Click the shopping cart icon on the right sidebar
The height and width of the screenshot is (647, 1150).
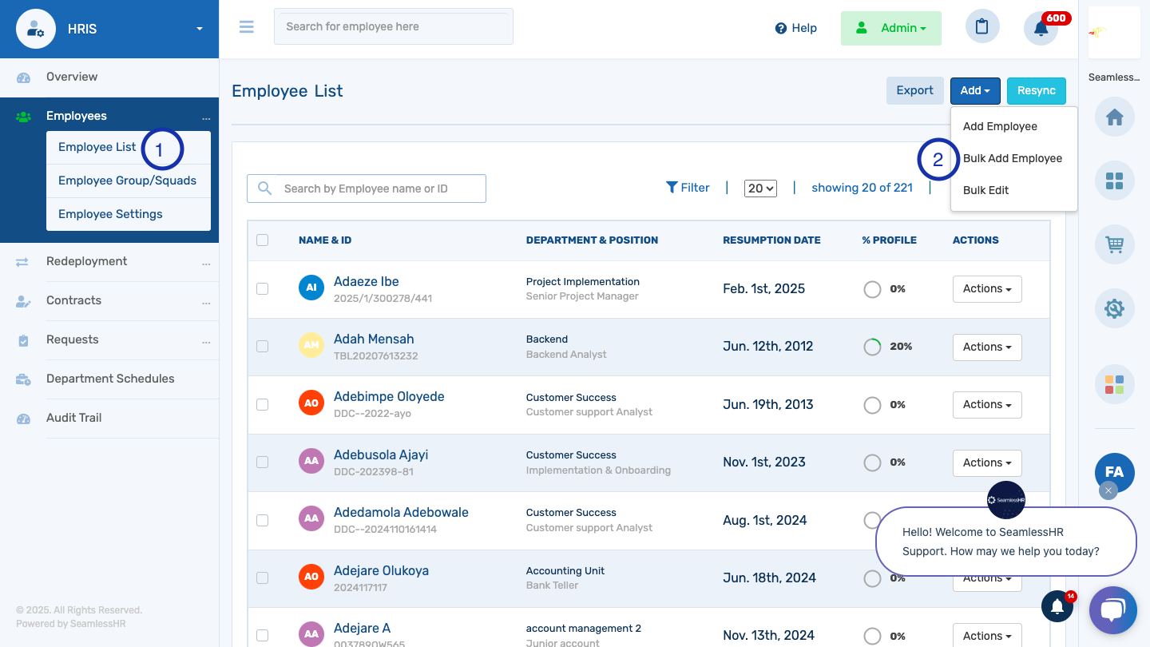point(1113,244)
